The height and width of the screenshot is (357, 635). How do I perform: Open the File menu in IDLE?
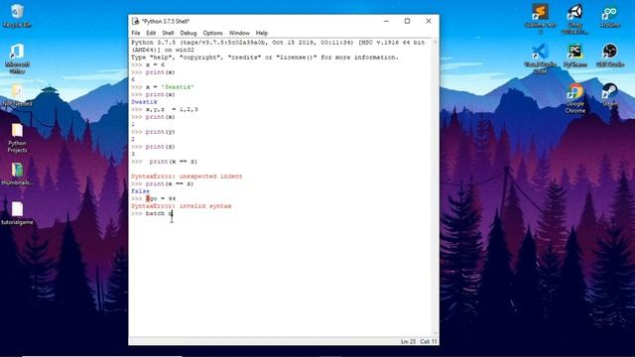[136, 33]
